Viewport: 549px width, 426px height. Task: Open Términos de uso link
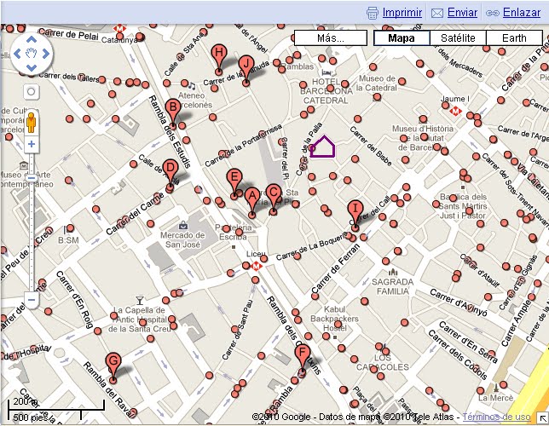point(496,417)
